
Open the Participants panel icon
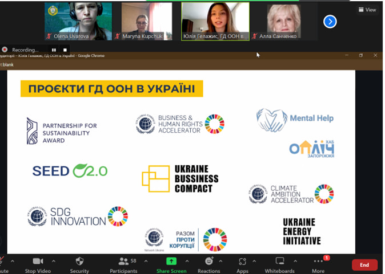tap(123, 261)
